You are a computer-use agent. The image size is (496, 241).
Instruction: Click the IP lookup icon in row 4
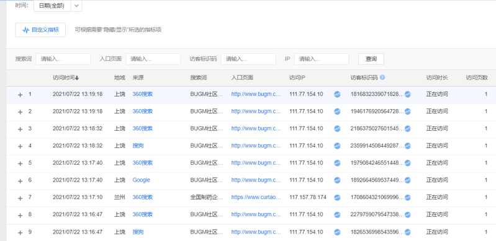click(x=337, y=146)
